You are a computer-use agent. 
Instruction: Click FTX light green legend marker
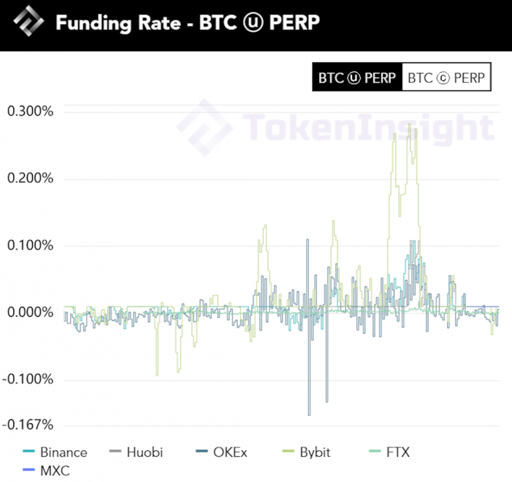[375, 452]
